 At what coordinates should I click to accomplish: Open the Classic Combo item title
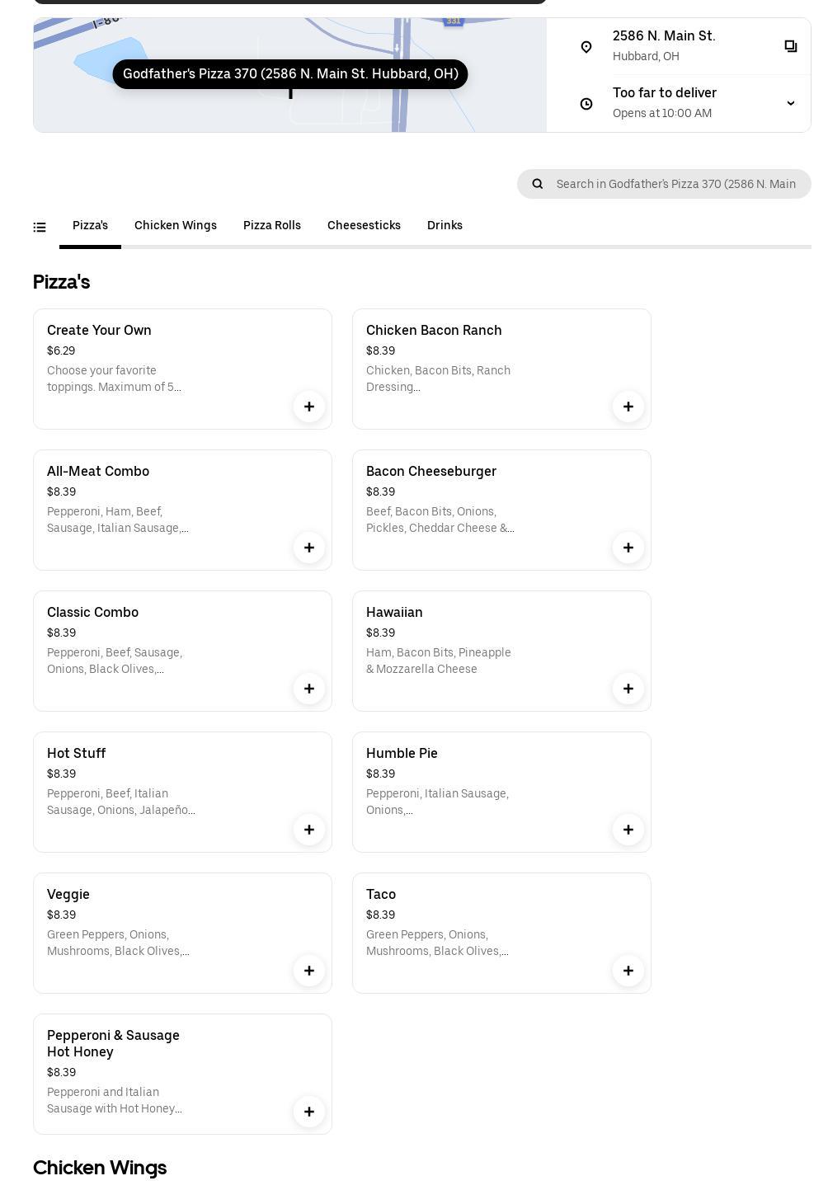click(x=92, y=612)
